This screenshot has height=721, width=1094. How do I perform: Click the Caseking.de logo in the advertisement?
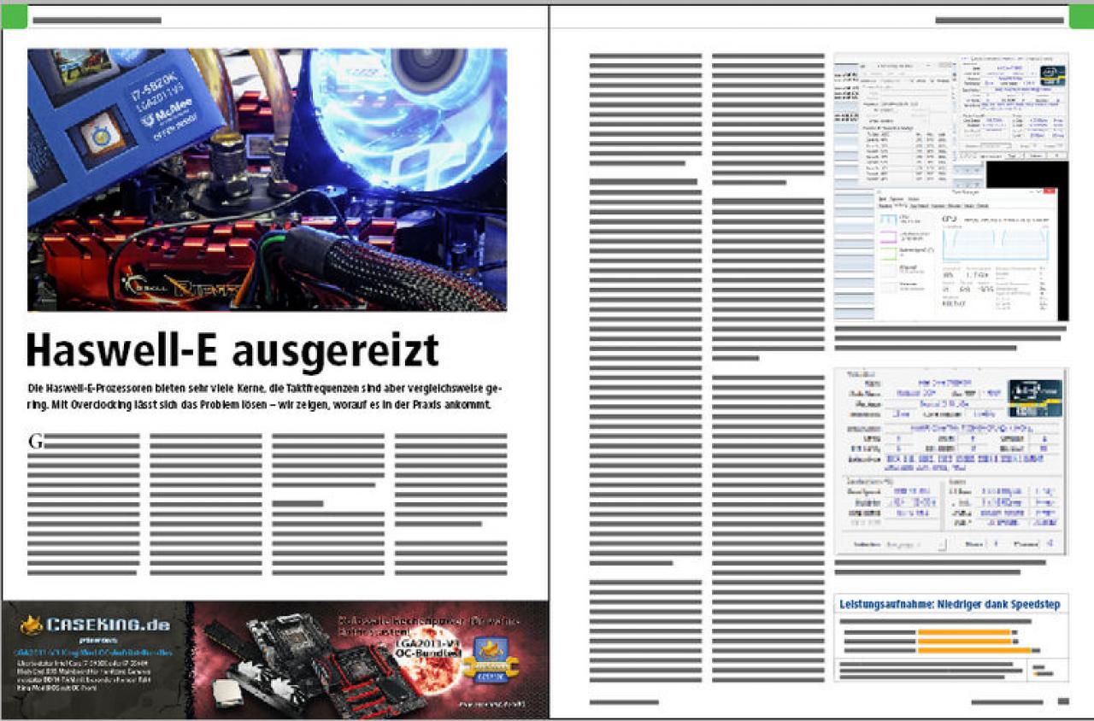click(x=96, y=624)
